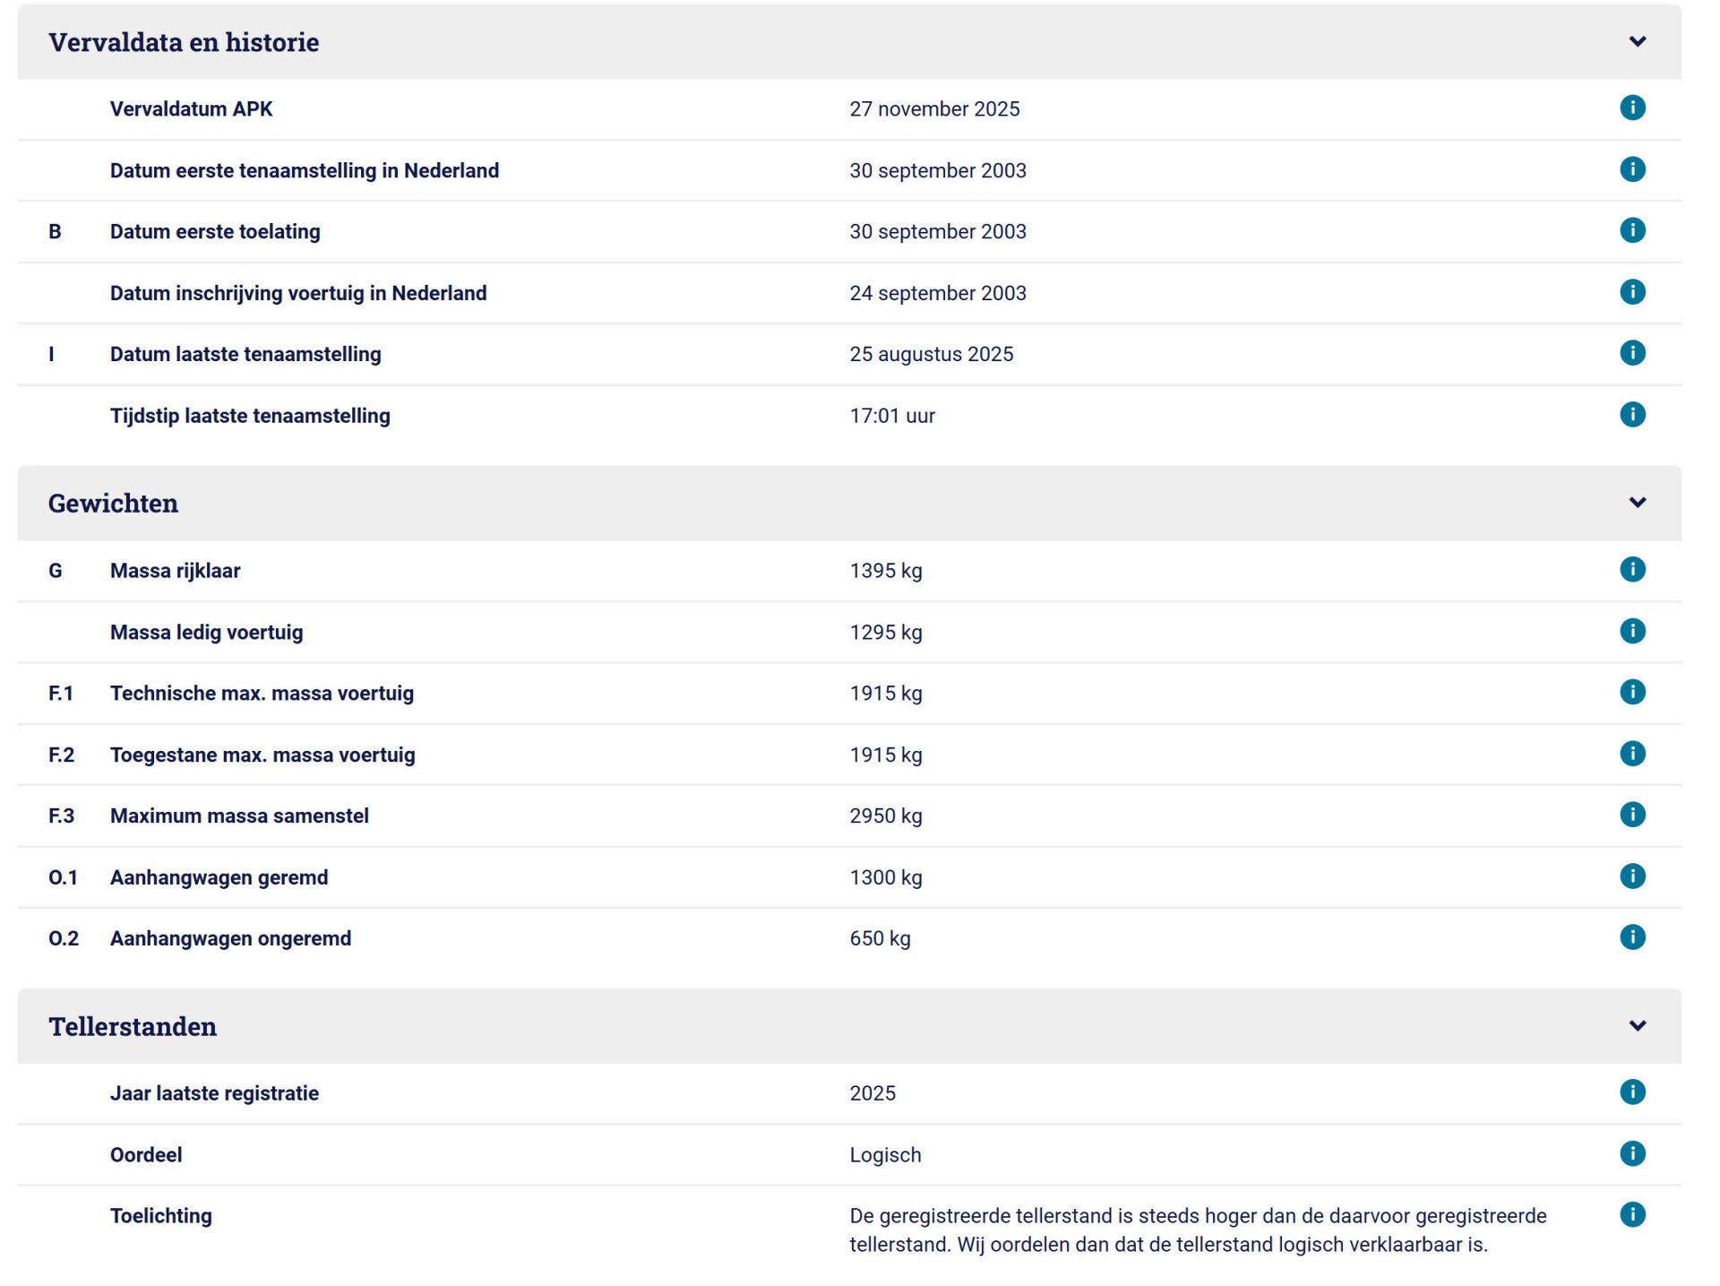Click info icon for Oordeel row
The width and height of the screenshot is (1720, 1286).
[1632, 1153]
